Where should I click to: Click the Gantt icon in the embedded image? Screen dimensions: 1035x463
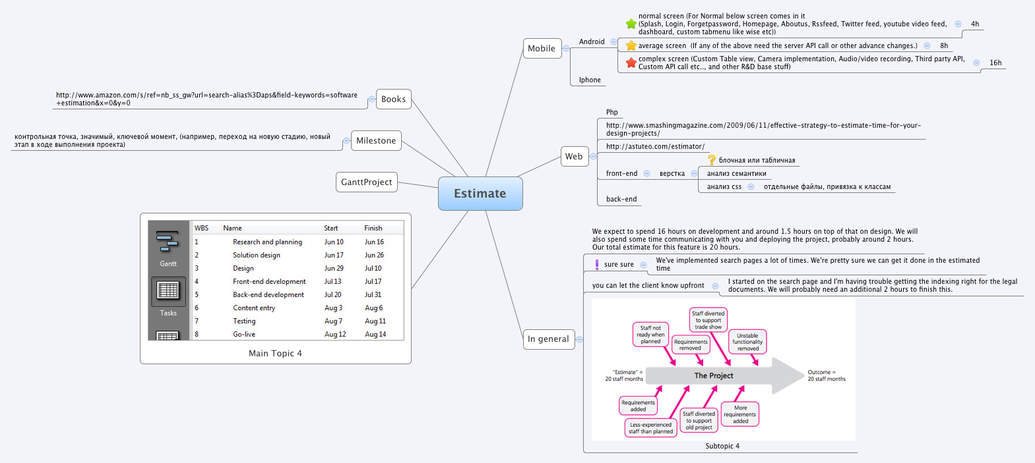pos(168,242)
